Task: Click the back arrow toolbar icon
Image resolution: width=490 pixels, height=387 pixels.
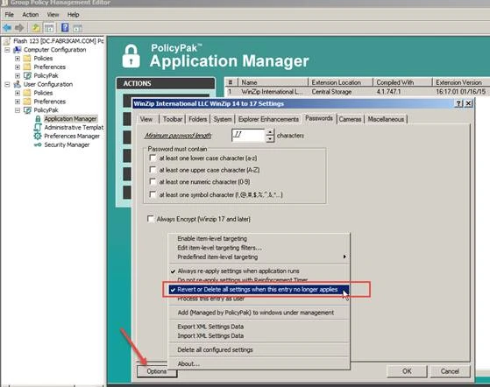Action: tap(7, 28)
